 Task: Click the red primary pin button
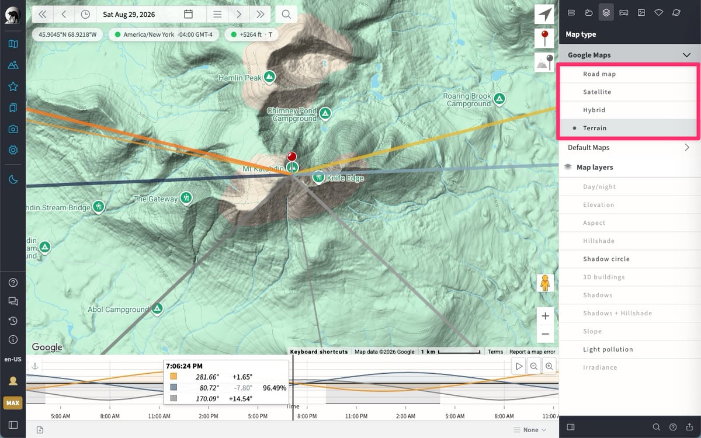[x=544, y=39]
